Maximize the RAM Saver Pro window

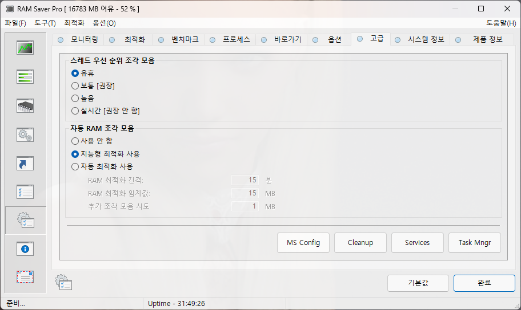coord(481,9)
